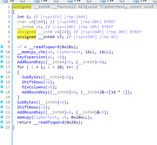Set breakpoint at line 20 dot
This screenshot has height=145, width=157.
[2, 102]
